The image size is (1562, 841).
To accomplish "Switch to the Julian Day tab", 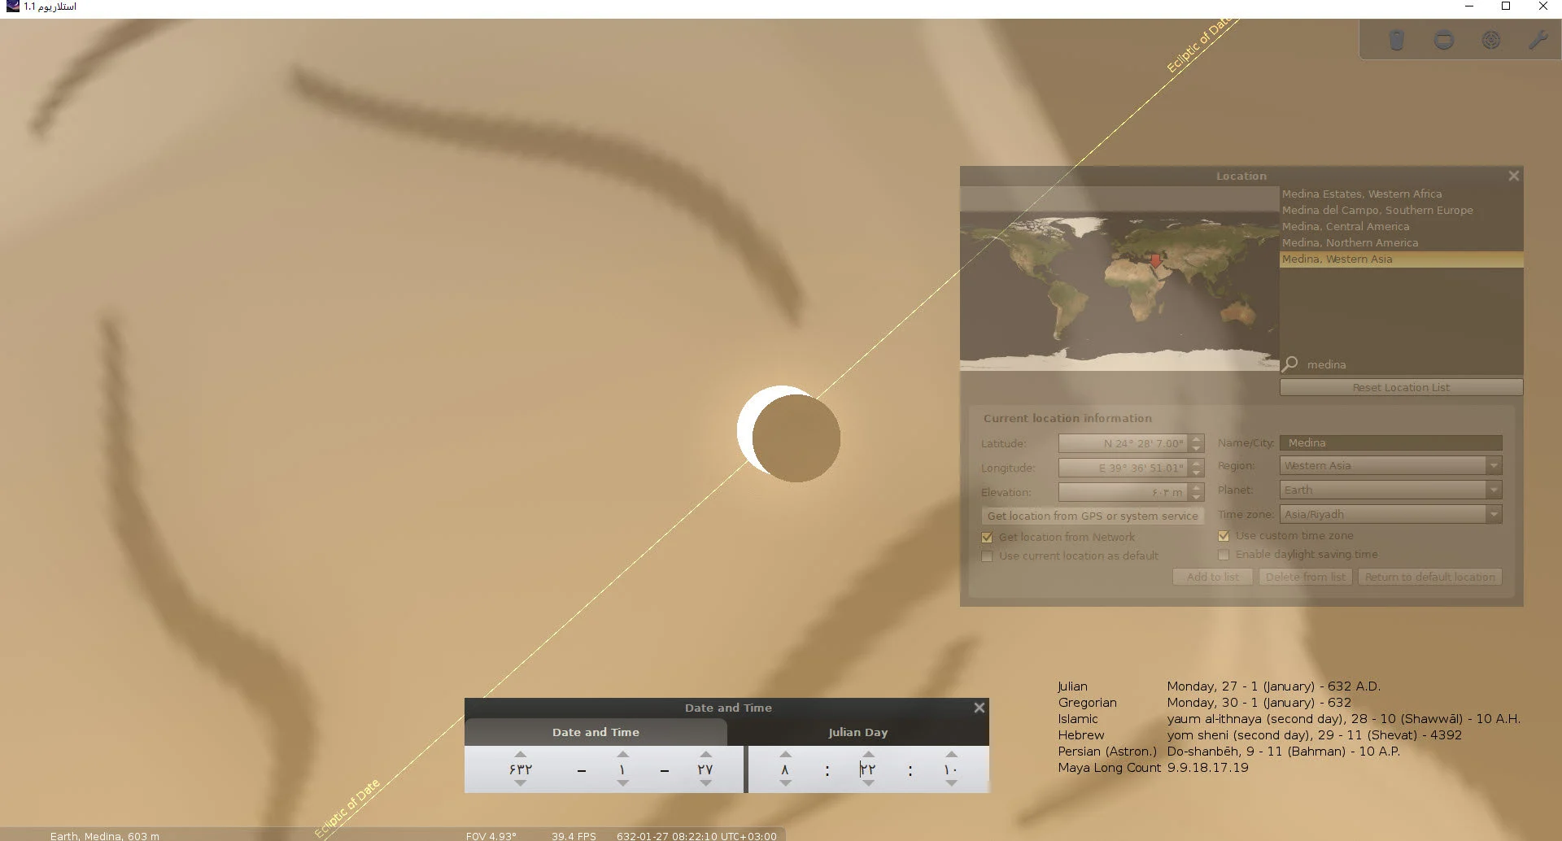I will 858,732.
